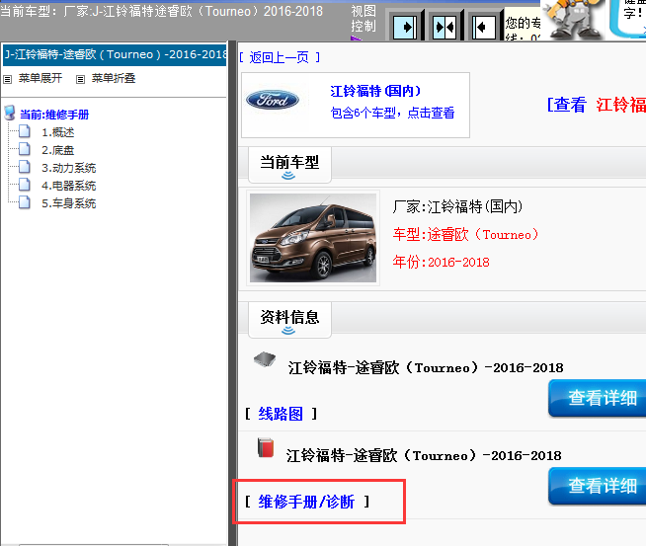Viewport: 646px width, 546px height.
Task: Click the red repair manual book icon
Action: (264, 448)
